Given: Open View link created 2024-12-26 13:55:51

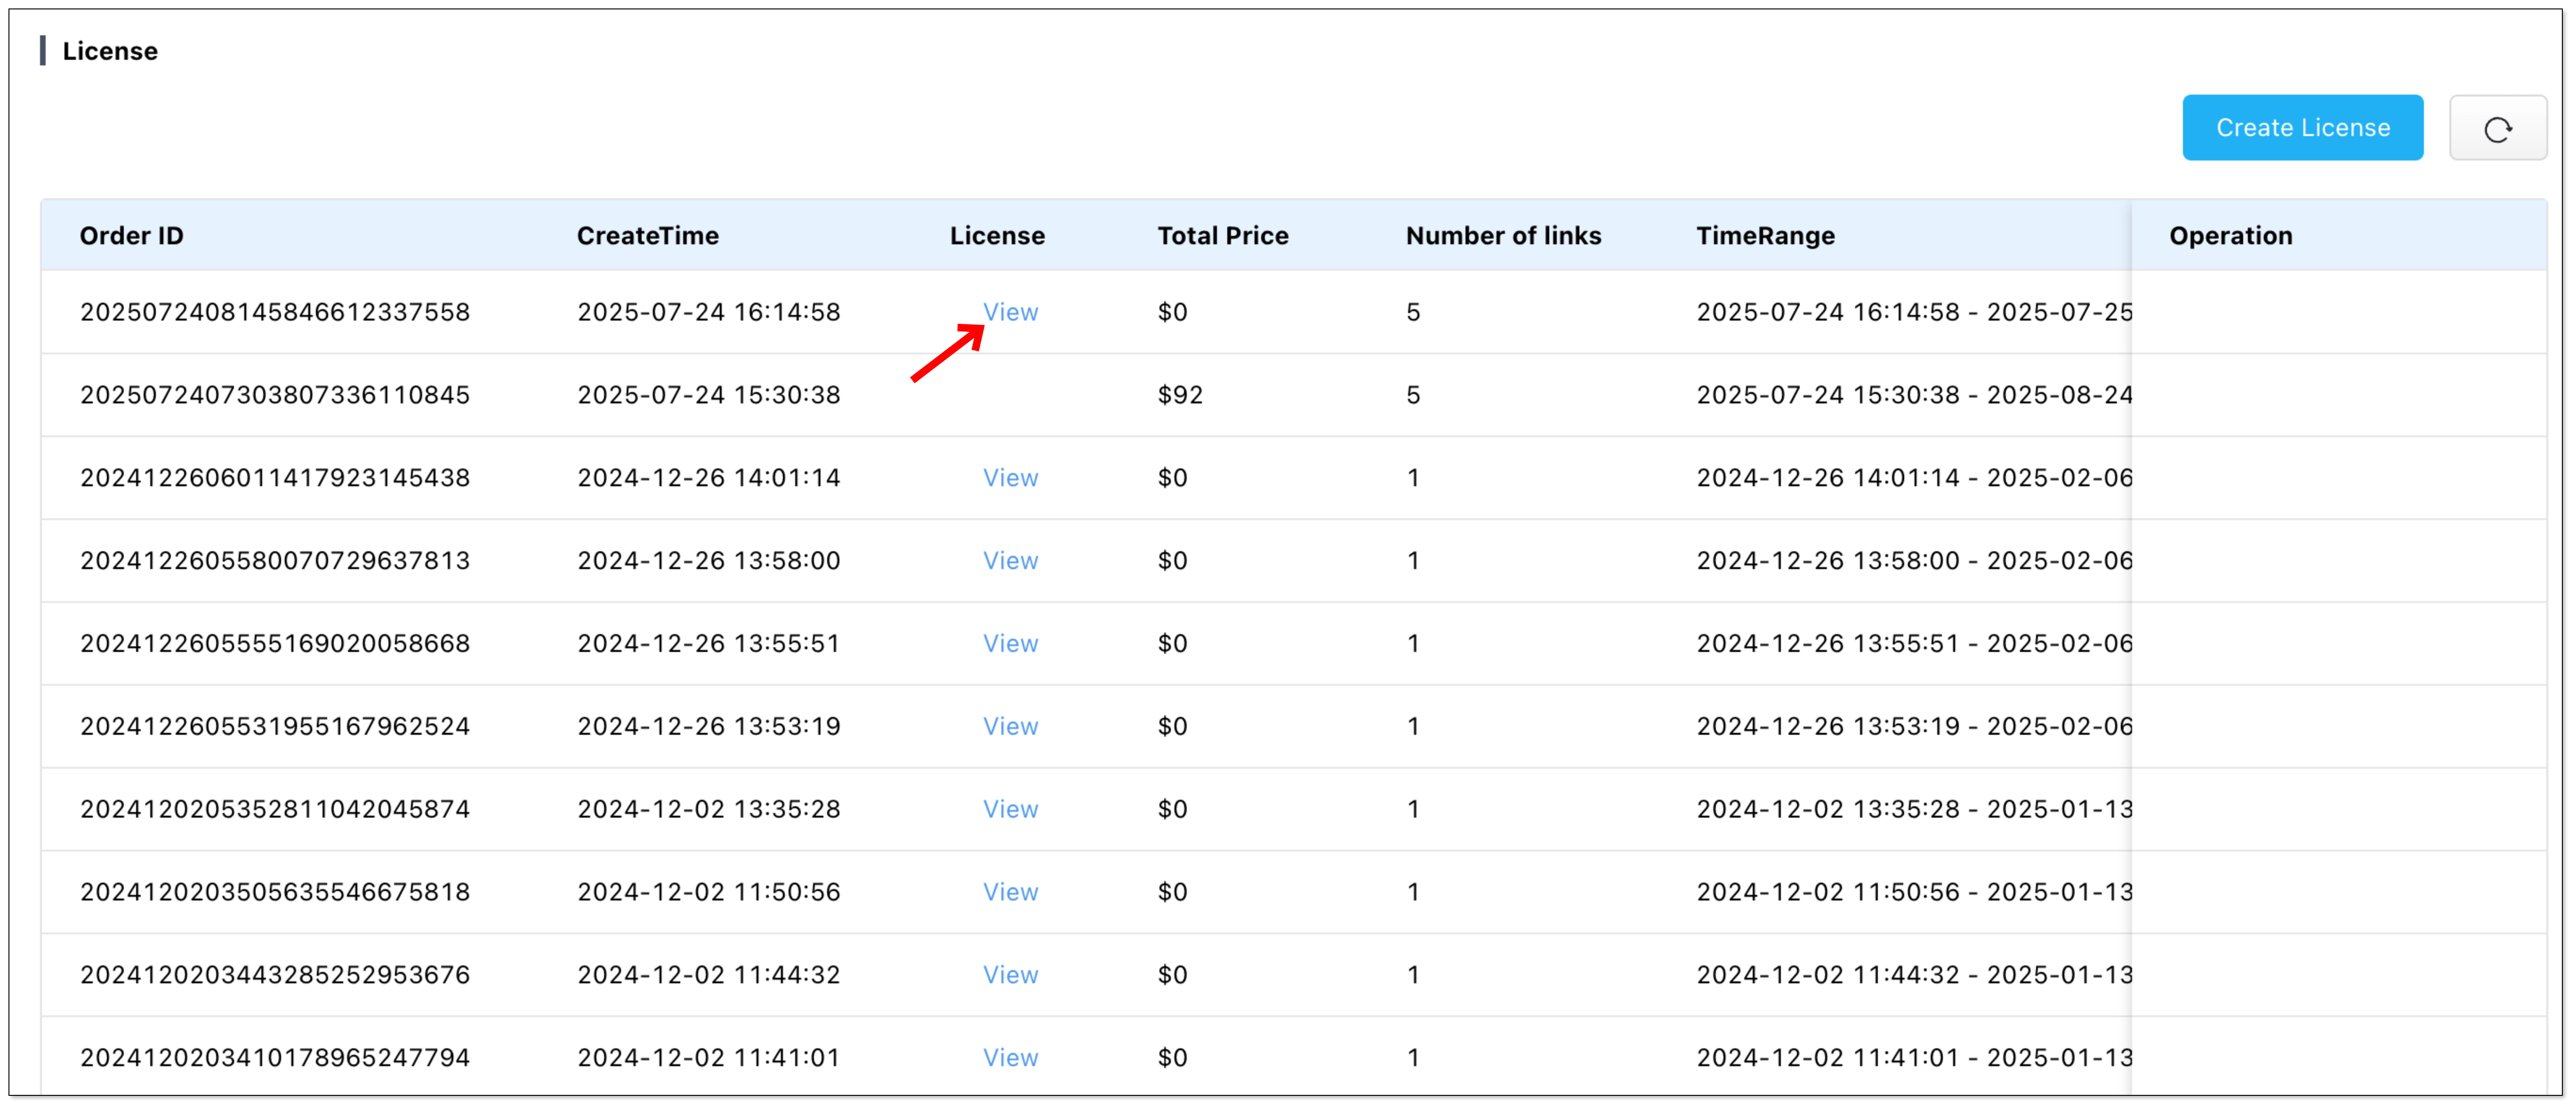Looking at the screenshot, I should click(x=1010, y=644).
